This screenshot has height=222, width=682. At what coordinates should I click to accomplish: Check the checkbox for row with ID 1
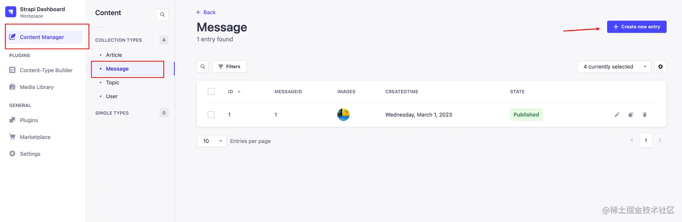(211, 115)
